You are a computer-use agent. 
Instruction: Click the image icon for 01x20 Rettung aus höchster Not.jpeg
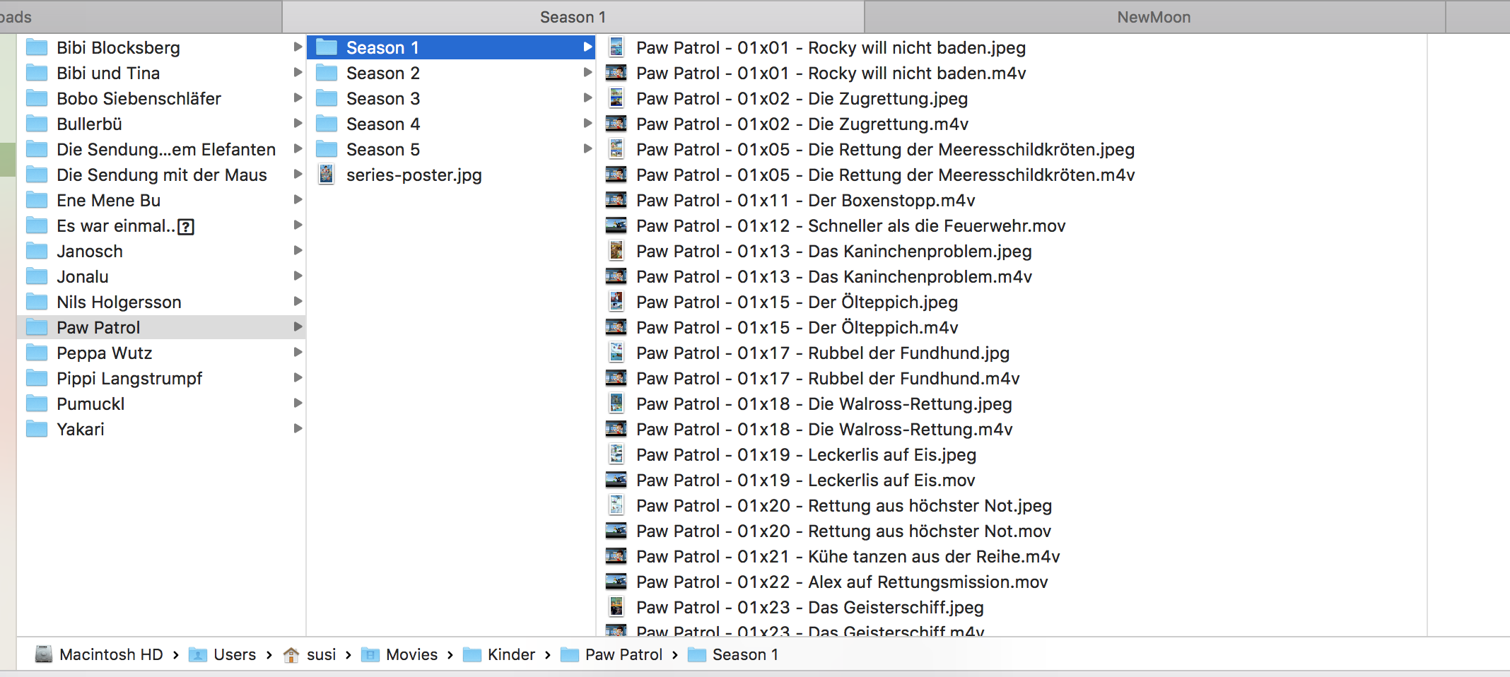point(616,505)
